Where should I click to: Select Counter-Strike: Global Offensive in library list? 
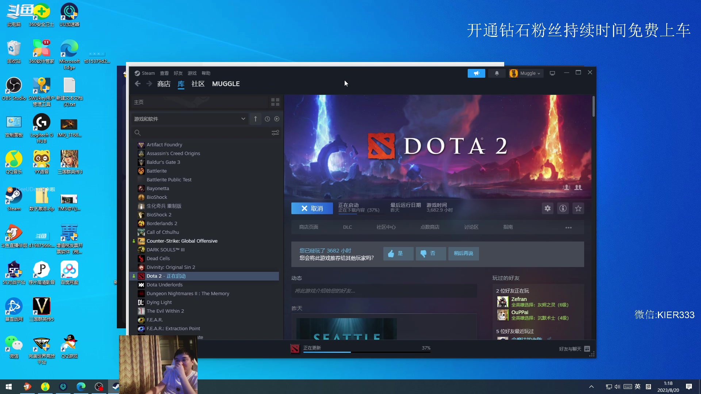[x=182, y=241]
